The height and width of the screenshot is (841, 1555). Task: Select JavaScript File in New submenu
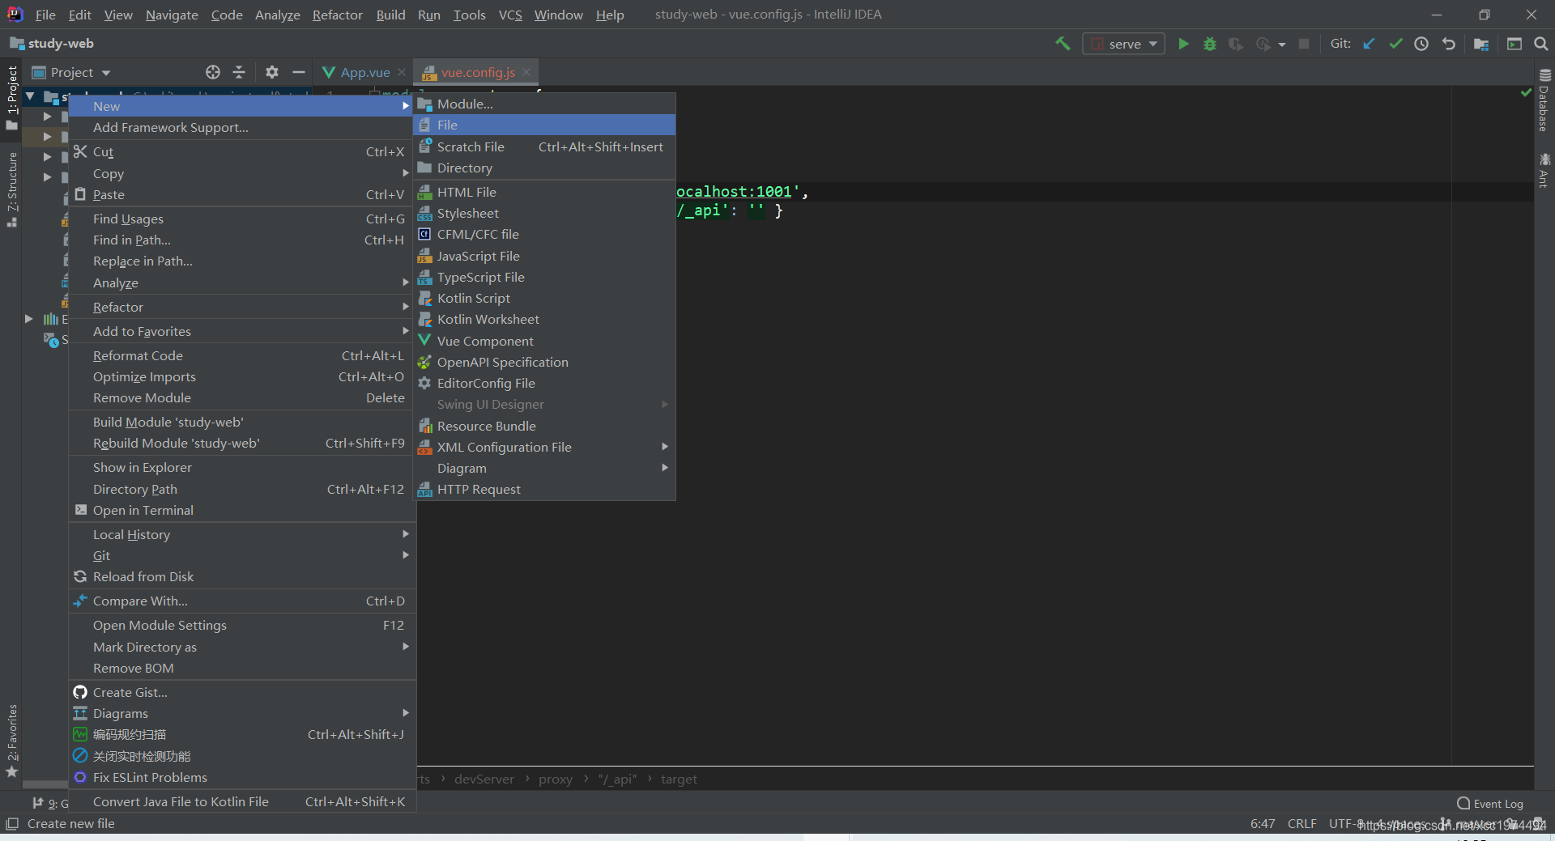(x=544, y=256)
